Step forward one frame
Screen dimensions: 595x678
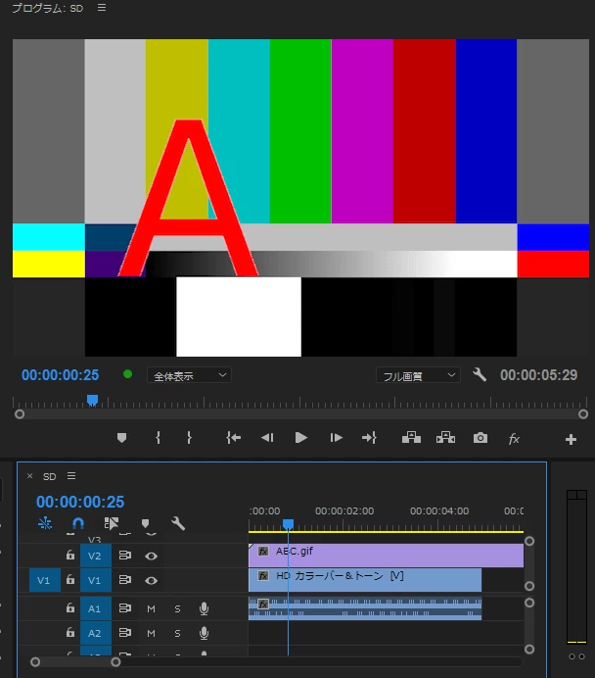(x=336, y=438)
